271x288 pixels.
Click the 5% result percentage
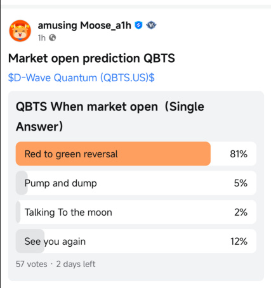click(241, 183)
